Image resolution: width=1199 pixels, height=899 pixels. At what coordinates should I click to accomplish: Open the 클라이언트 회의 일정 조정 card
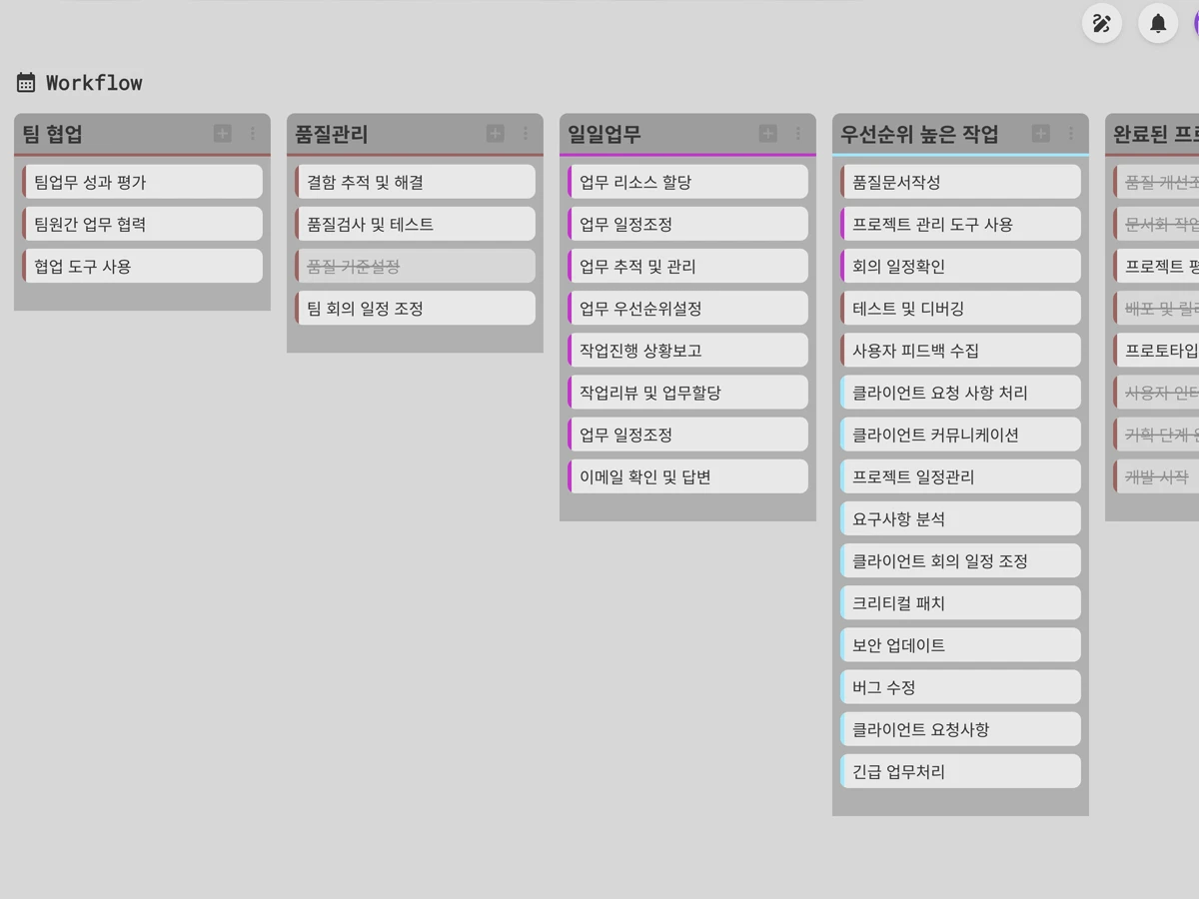pyautogui.click(x=960, y=560)
